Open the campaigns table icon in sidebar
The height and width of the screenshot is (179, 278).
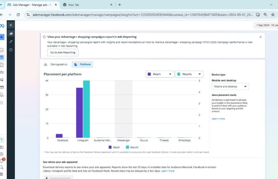[2, 58]
